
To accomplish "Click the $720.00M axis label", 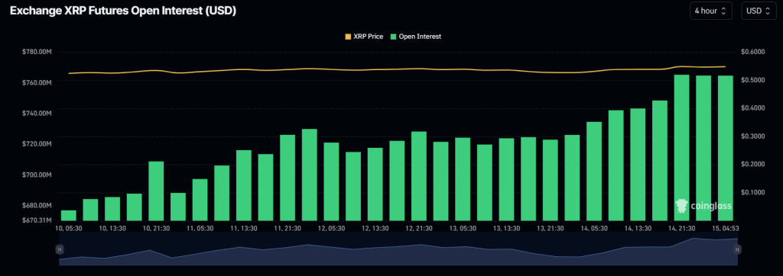I will pos(37,143).
